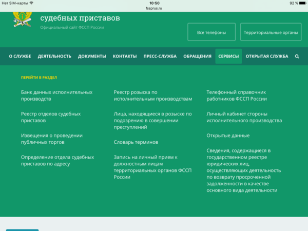Open the ПРЕСС-СЛУЖБА menu

pyautogui.click(x=160, y=56)
